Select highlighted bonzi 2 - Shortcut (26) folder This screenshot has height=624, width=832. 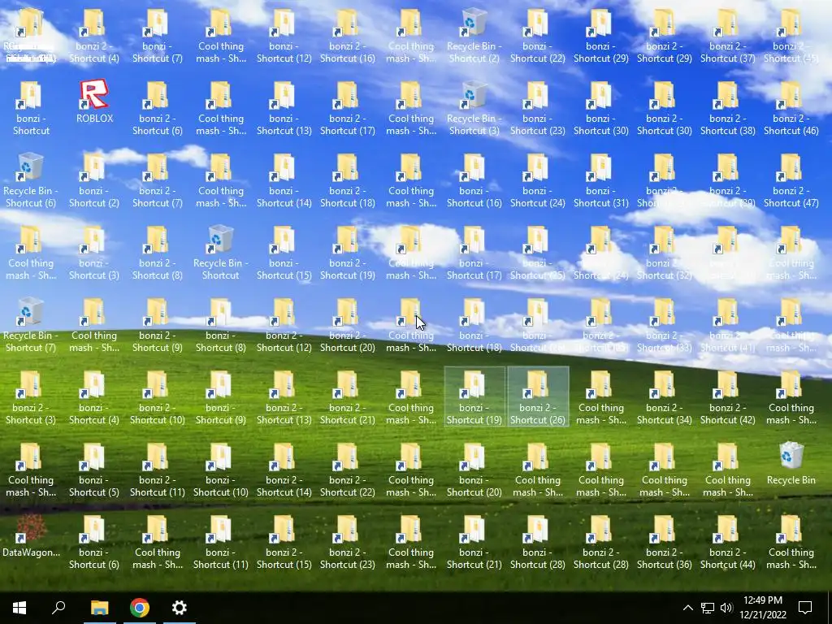(538, 396)
